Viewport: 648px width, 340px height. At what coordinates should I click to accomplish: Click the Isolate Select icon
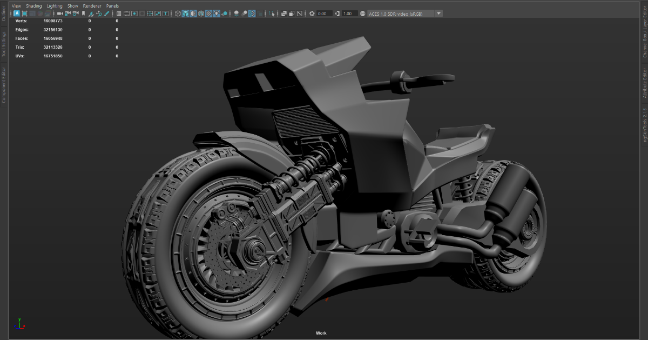(x=272, y=14)
